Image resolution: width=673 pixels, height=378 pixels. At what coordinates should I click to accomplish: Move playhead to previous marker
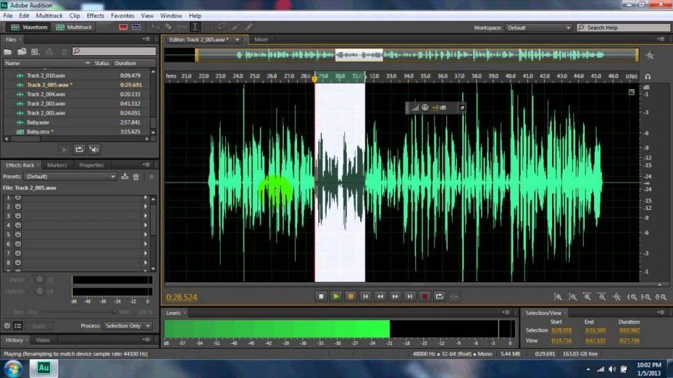365,296
